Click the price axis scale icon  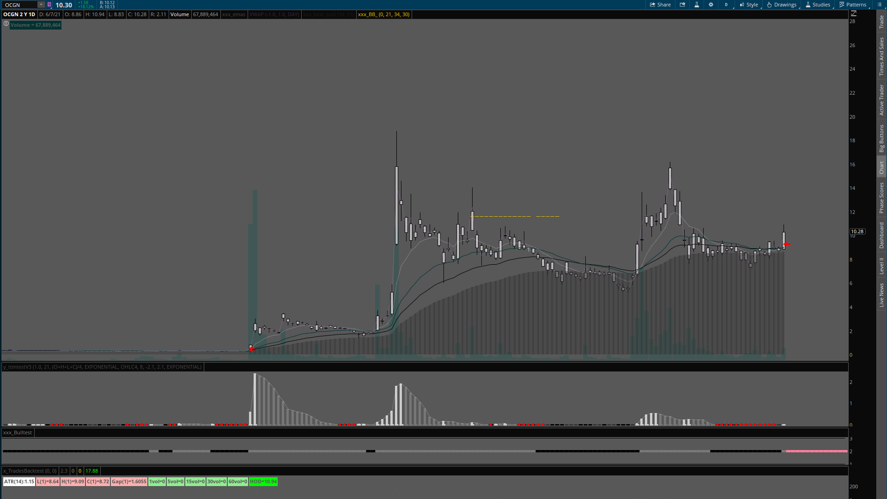pyautogui.click(x=854, y=14)
